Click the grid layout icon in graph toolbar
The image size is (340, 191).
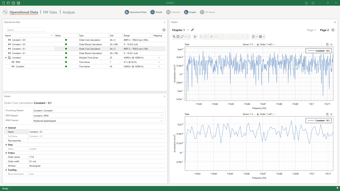tap(178, 37)
